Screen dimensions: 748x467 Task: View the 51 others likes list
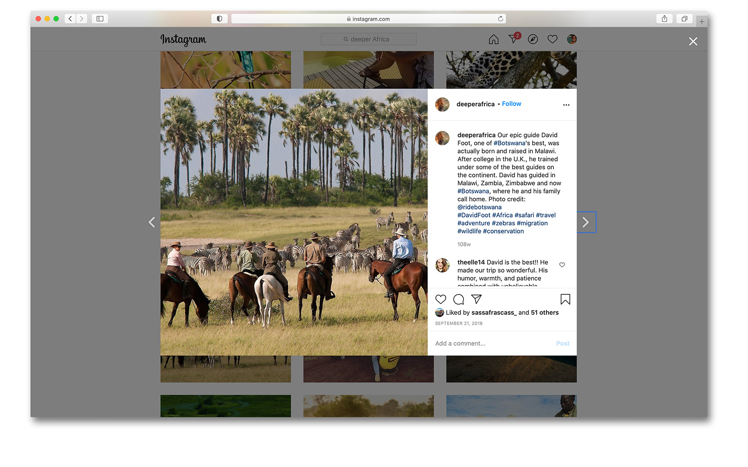click(545, 313)
